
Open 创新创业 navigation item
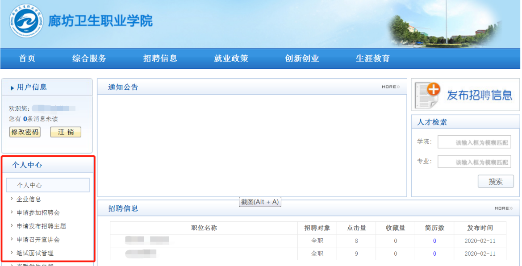pyautogui.click(x=302, y=58)
